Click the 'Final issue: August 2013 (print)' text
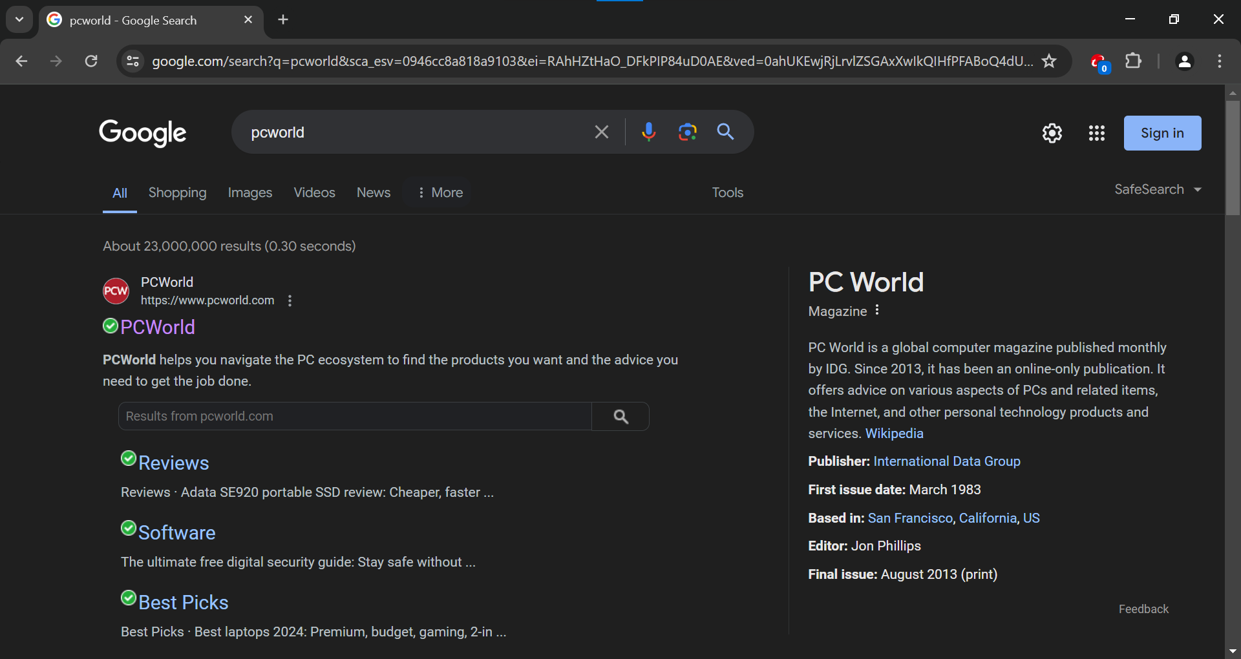Screen dimensions: 1241x659 point(902,574)
